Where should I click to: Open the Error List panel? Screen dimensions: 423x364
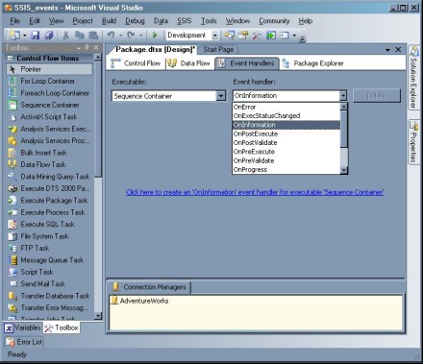pyautogui.click(x=24, y=342)
